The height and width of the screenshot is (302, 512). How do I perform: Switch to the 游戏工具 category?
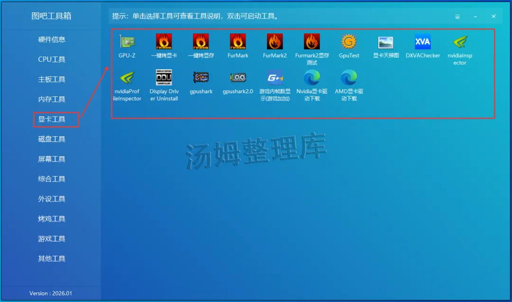(x=52, y=239)
